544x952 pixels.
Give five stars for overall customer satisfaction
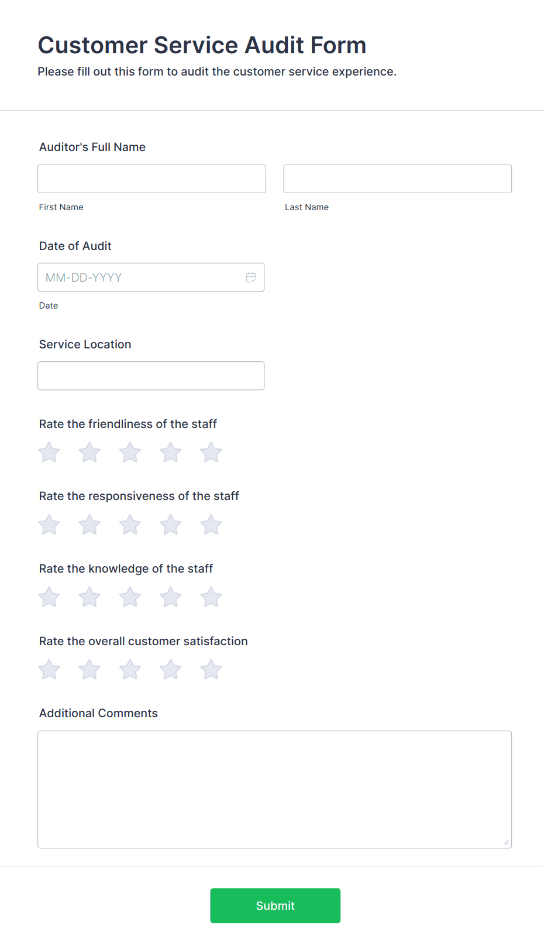(211, 669)
